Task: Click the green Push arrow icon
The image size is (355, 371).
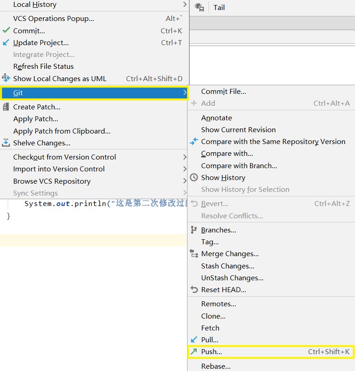Action: click(x=194, y=351)
